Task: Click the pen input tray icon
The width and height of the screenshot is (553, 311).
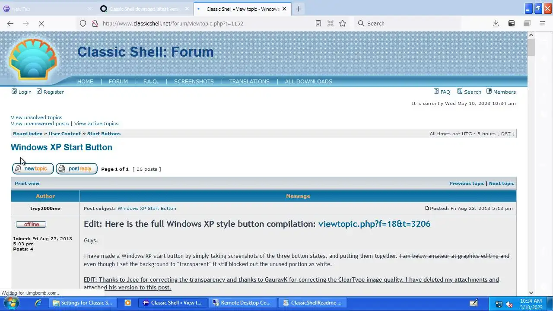Action: pyautogui.click(x=474, y=303)
